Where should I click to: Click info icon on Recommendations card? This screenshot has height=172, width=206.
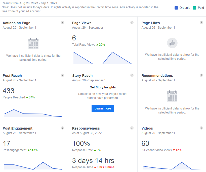click(201, 75)
